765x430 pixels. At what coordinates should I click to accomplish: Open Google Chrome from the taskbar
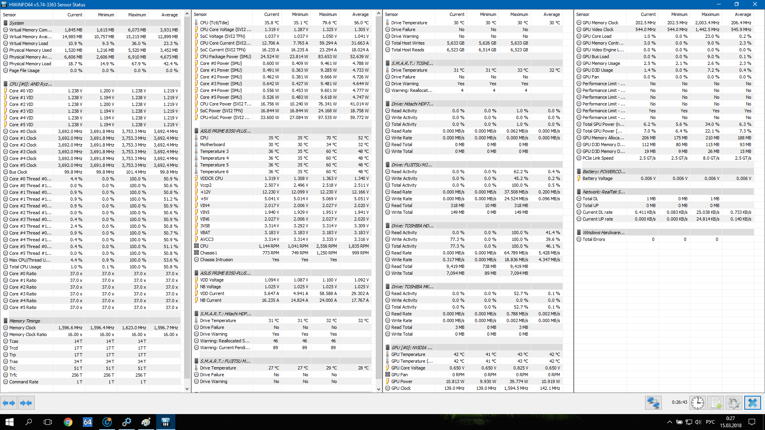68,422
